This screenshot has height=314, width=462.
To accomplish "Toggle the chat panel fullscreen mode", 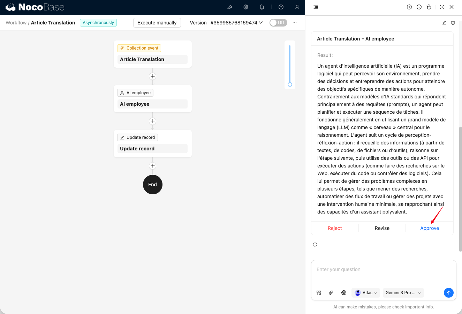I will coord(442,7).
